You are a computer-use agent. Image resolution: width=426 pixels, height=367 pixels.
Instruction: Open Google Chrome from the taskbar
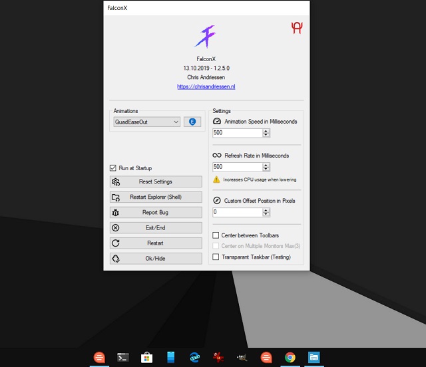(290, 358)
